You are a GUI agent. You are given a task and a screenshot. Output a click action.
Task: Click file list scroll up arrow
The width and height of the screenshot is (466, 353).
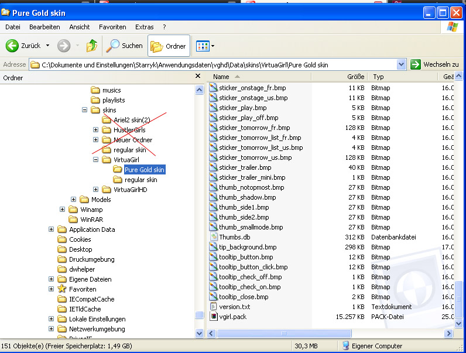point(458,76)
